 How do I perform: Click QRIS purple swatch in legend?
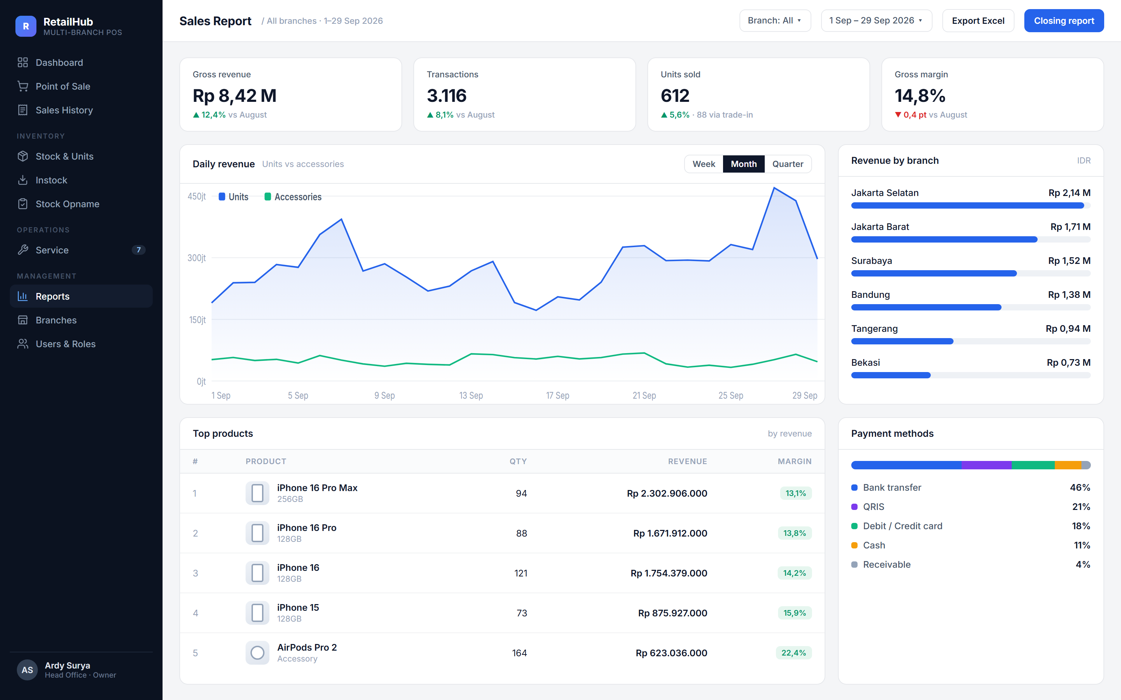coord(854,507)
